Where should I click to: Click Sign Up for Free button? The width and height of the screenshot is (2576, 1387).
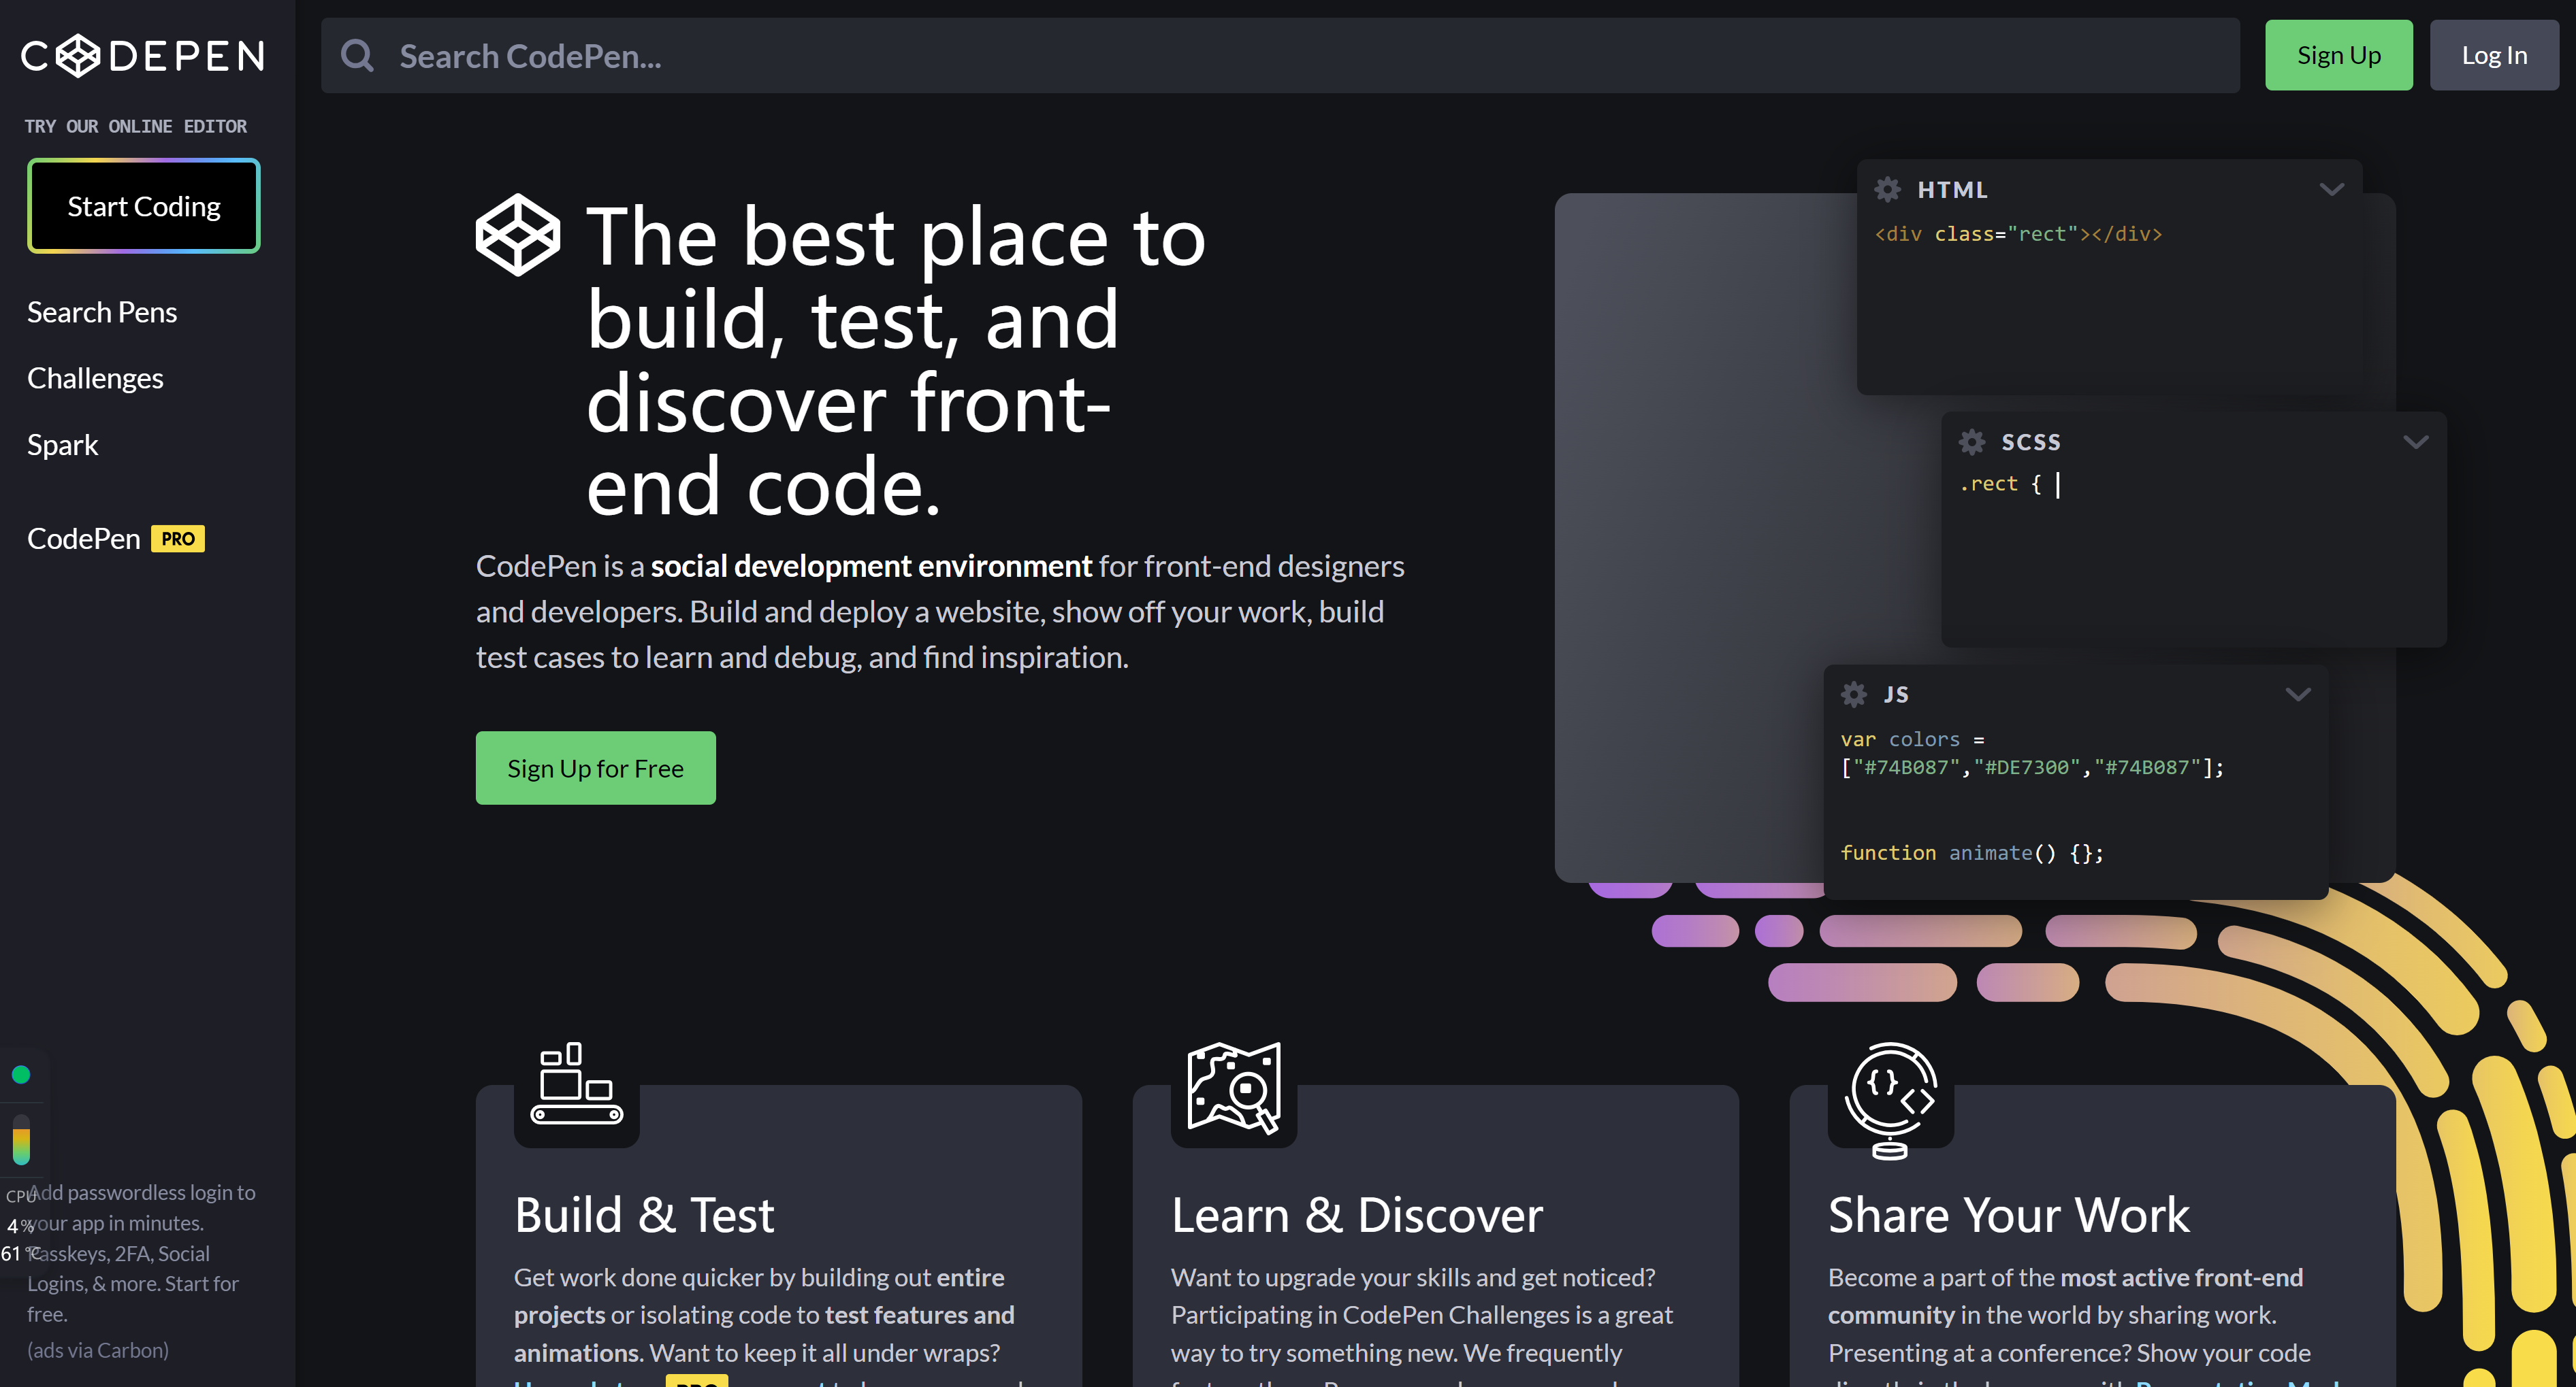[x=595, y=769]
